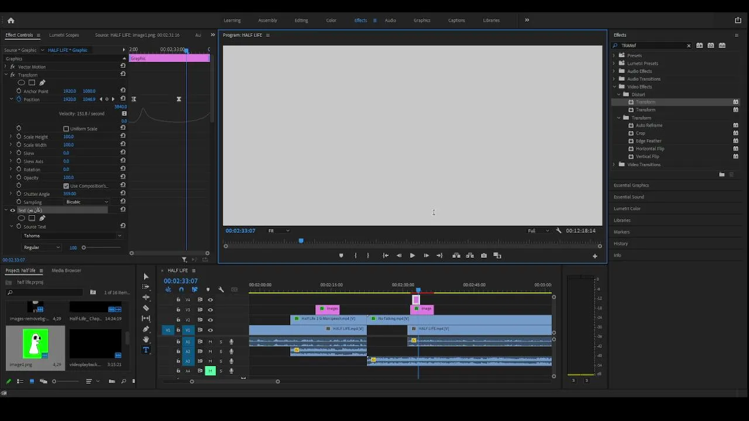
Task: Select the Selection arrow tool
Action: (x=146, y=277)
